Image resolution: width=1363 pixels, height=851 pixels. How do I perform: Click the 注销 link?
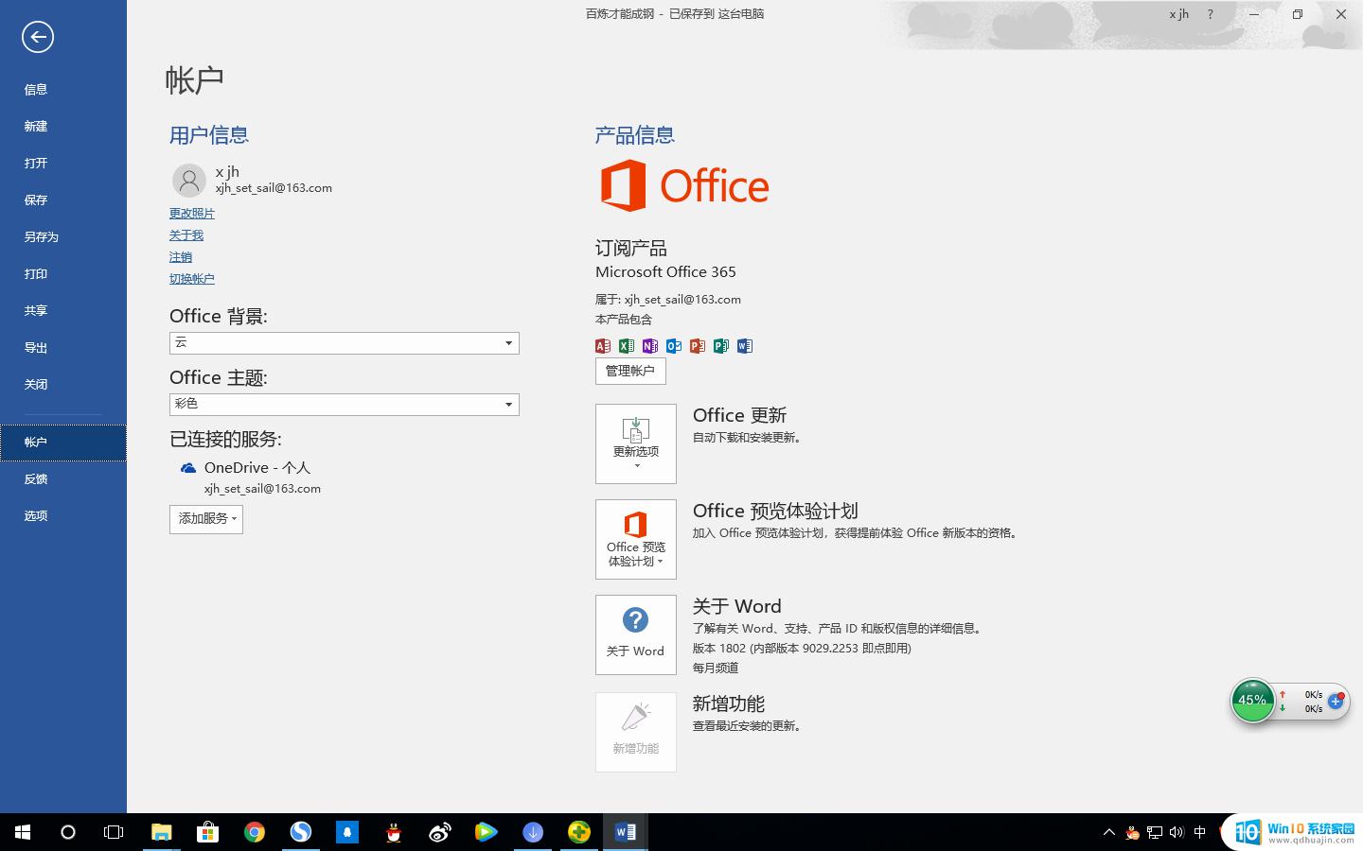tap(181, 257)
